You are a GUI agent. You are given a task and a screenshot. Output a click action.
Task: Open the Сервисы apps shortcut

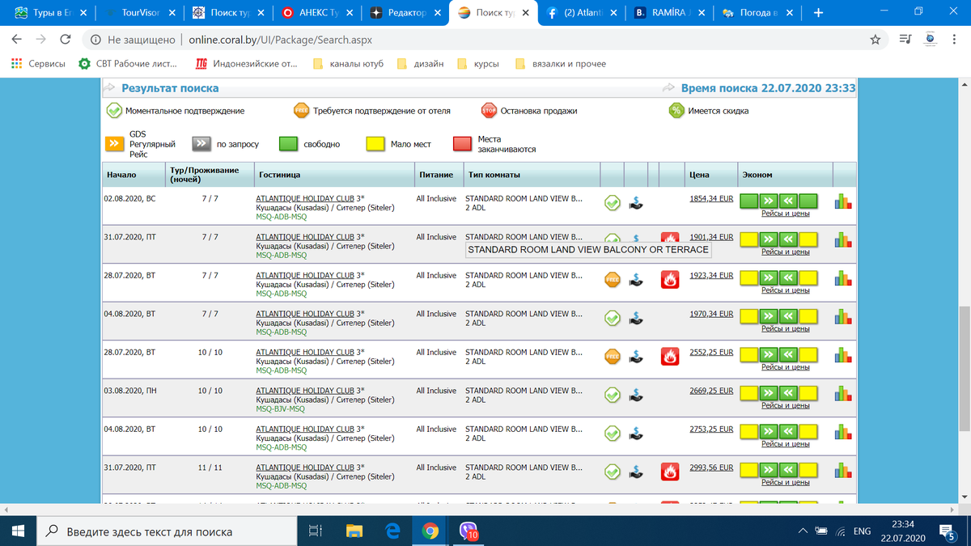coord(38,63)
